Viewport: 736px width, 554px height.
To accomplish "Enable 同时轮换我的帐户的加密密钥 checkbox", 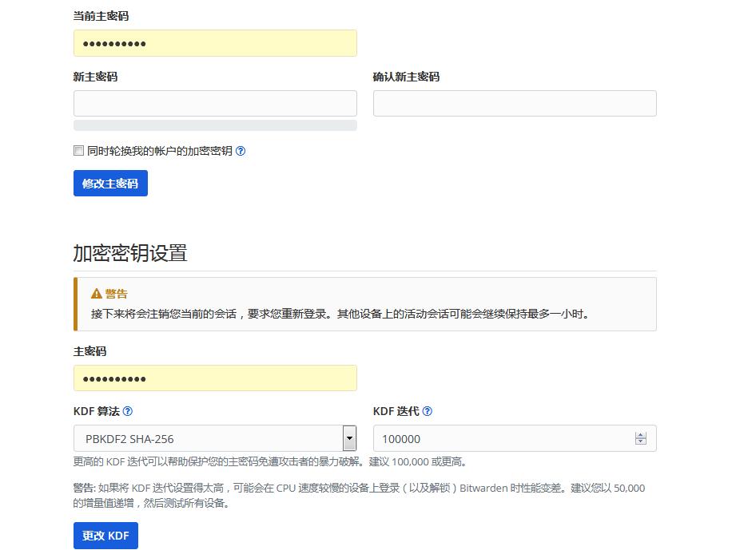I will (x=78, y=150).
